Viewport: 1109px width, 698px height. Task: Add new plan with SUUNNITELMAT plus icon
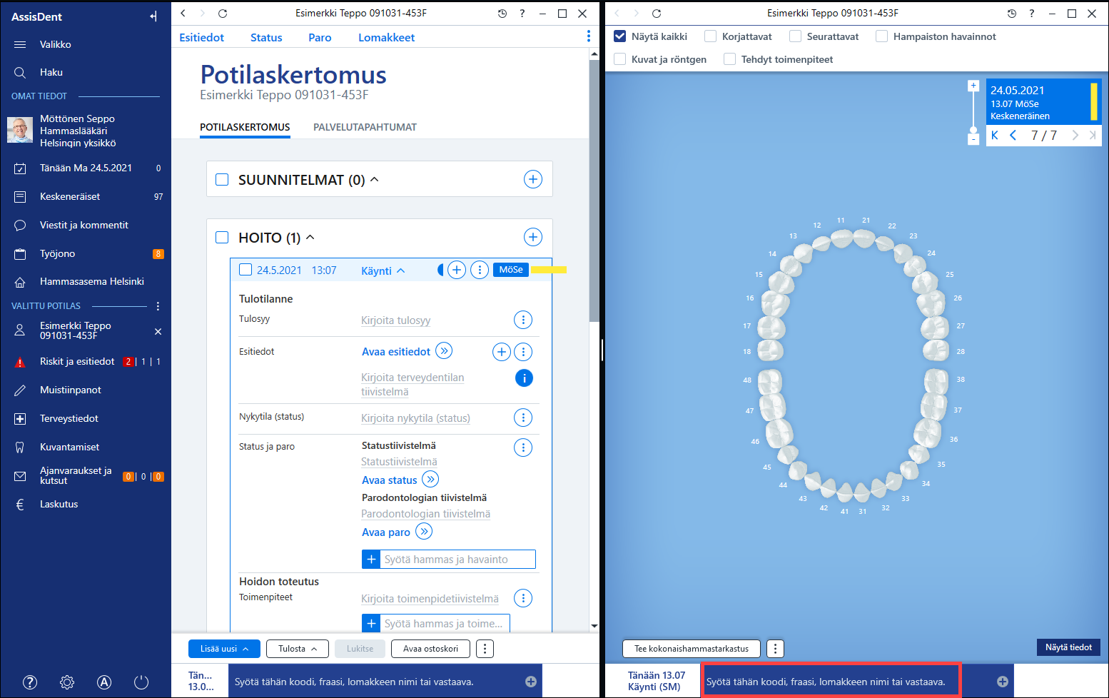point(533,179)
